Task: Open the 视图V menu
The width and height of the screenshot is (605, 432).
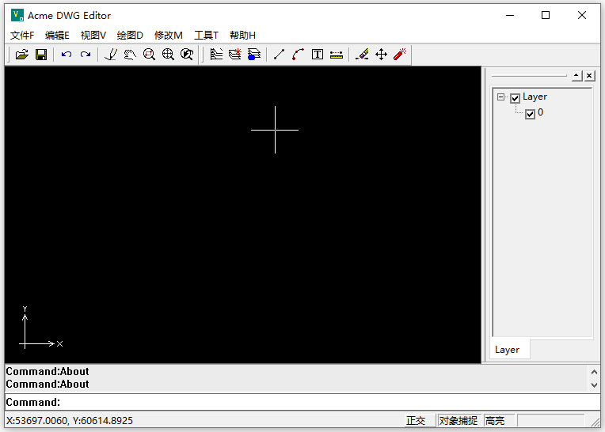Action: click(93, 36)
